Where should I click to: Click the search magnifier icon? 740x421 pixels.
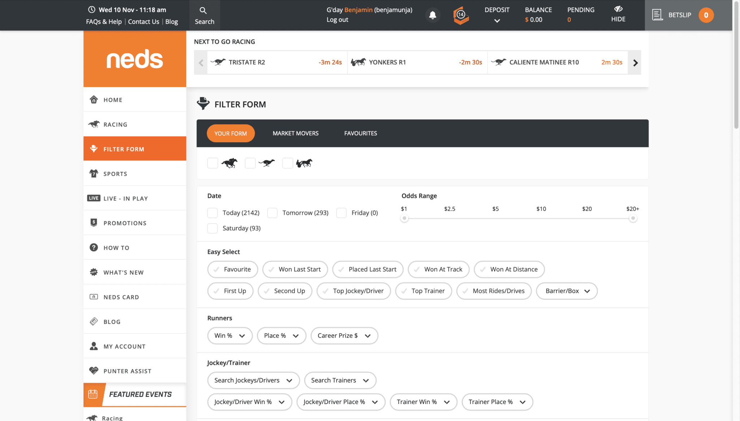(203, 10)
